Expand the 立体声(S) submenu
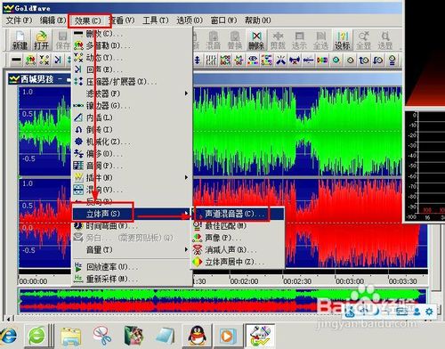Image resolution: width=445 pixels, height=349 pixels. (132, 214)
